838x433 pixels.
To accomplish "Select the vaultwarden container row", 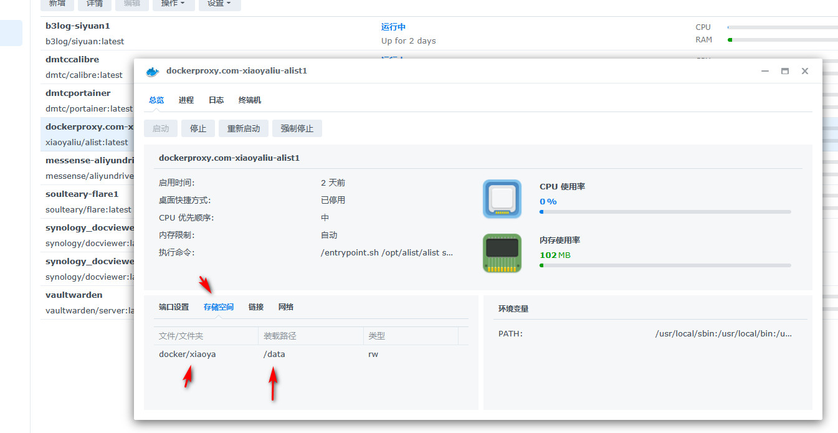I will [87, 303].
